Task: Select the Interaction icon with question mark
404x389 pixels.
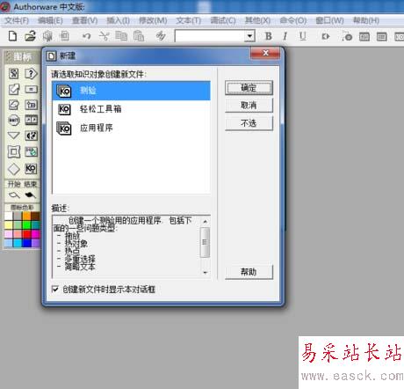Action: click(x=31, y=73)
